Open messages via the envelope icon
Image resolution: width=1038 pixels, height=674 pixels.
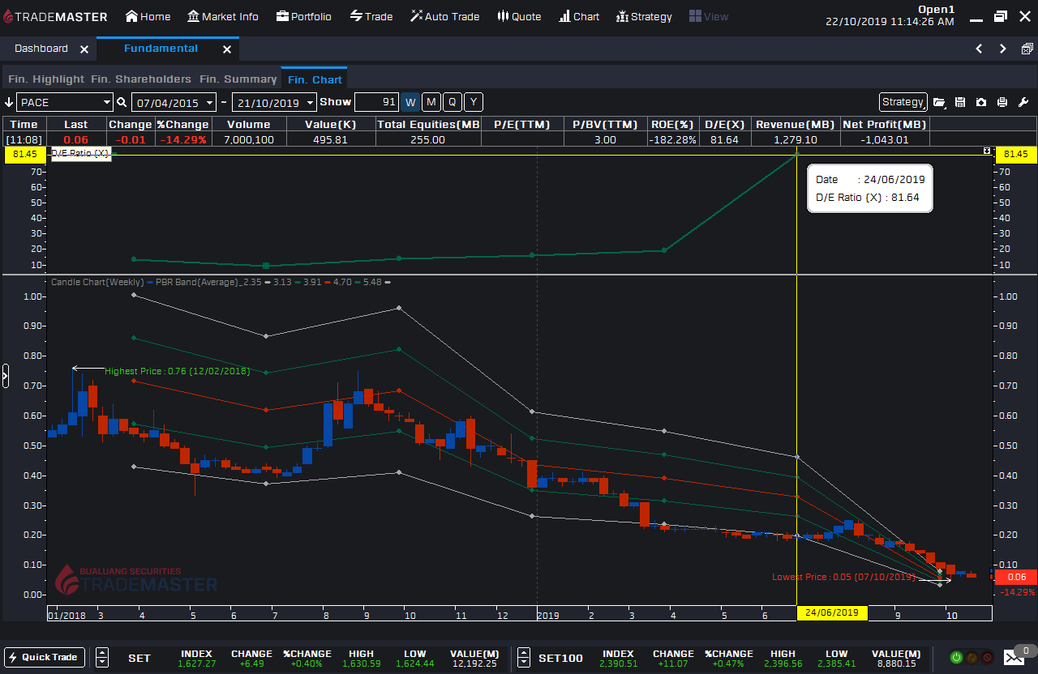[1012, 658]
